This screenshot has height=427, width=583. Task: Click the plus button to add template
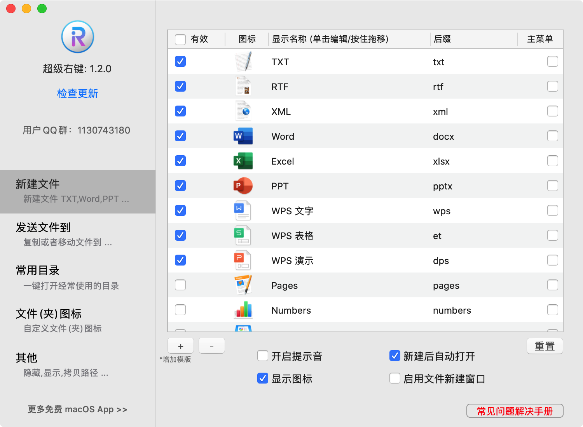181,346
